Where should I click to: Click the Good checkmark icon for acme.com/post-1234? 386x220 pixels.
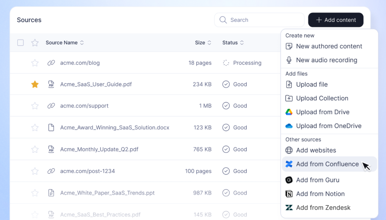[x=226, y=171]
